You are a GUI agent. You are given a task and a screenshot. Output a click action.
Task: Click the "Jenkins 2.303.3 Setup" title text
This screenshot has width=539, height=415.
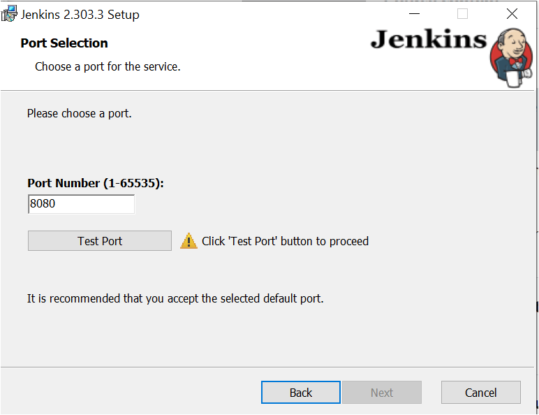(80, 15)
